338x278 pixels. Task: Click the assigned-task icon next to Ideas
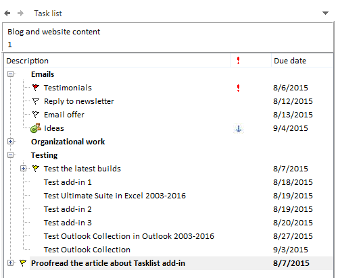coord(36,128)
